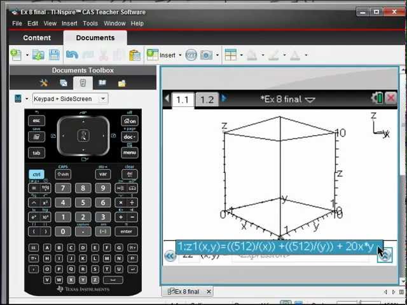
Task: Click the battery settings status icon
Action: (377, 98)
